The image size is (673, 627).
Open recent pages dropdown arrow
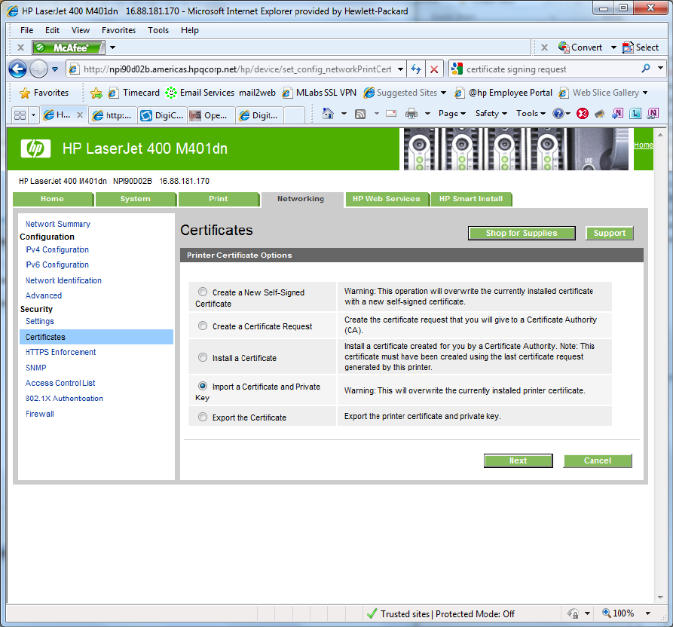[55, 69]
